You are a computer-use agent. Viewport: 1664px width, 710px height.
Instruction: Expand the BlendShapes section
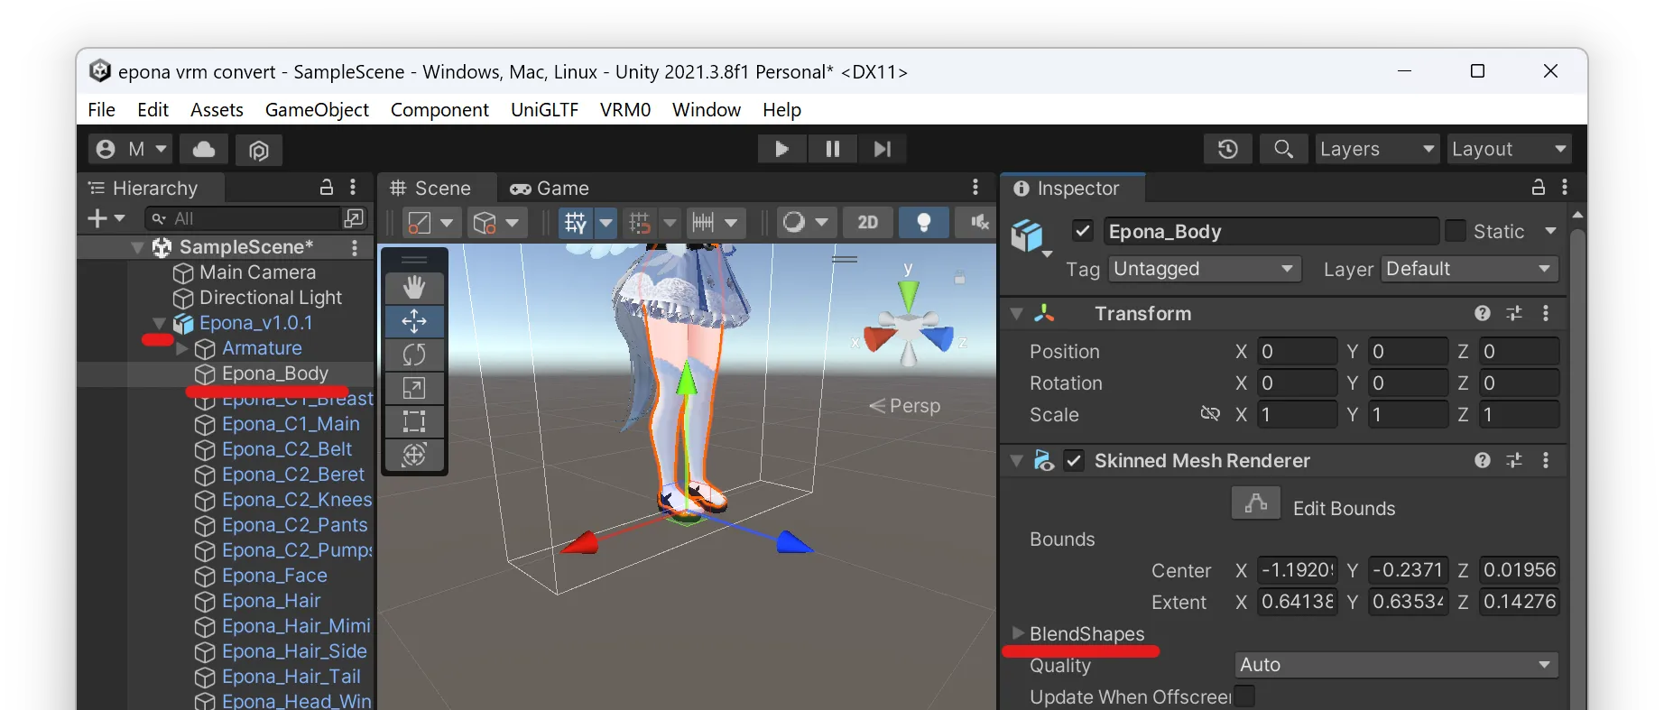point(1018,633)
